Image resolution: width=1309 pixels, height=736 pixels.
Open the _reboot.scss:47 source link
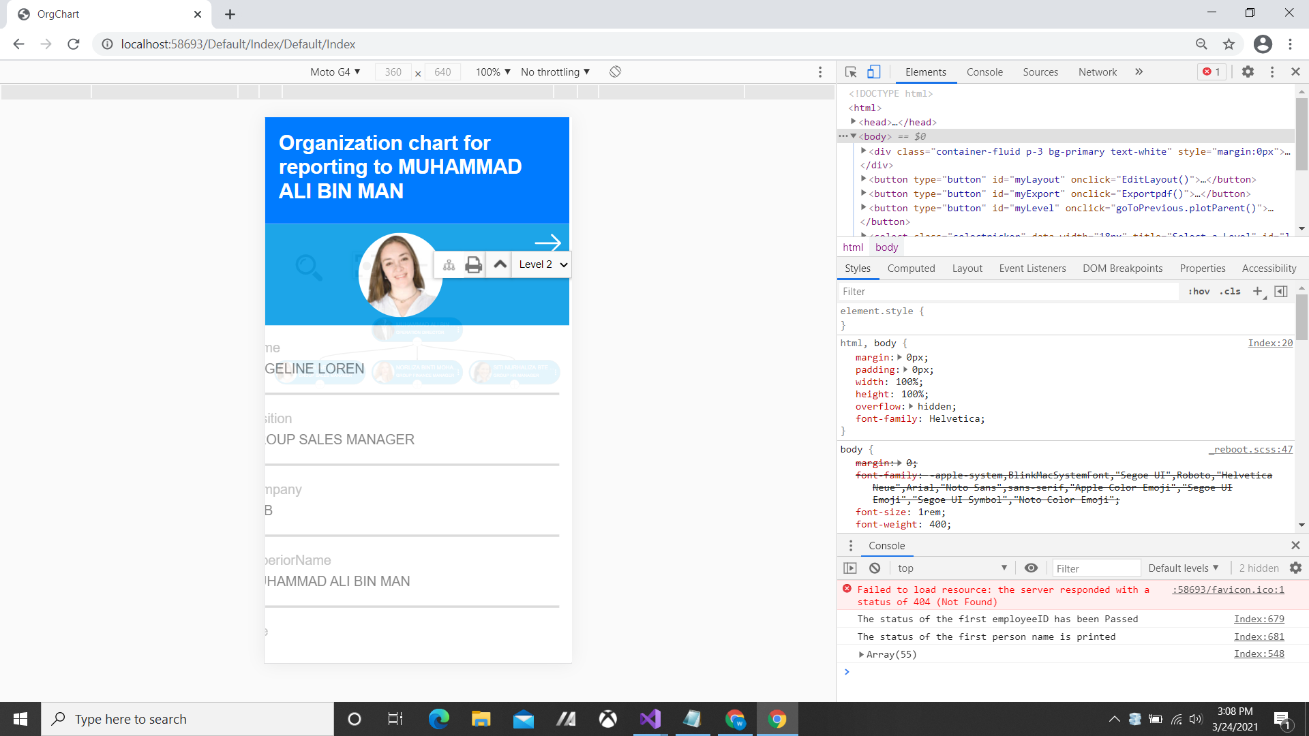tap(1251, 449)
